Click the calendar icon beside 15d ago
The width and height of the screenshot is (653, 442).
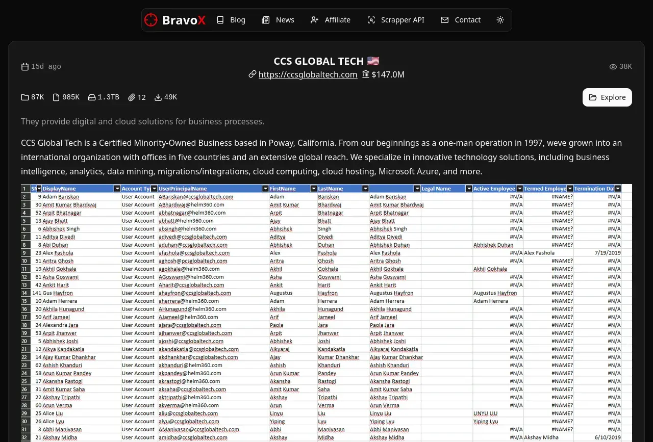tap(25, 67)
